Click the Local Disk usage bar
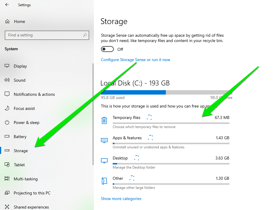Viewport: 275px width, 210px height. (x=164, y=92)
